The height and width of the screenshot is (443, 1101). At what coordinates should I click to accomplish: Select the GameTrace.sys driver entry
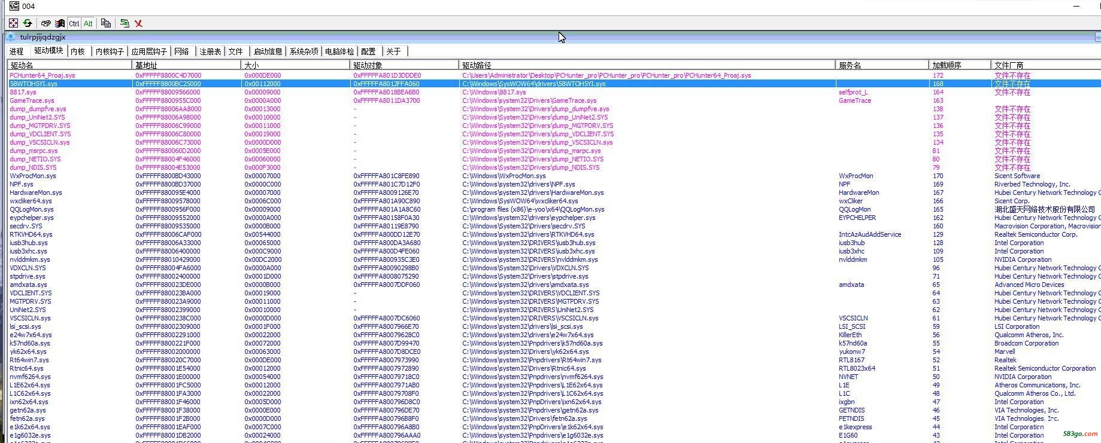pyautogui.click(x=32, y=100)
